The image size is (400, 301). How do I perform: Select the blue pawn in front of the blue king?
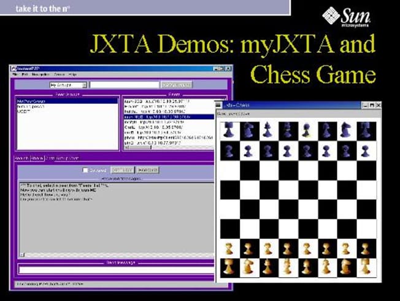click(306, 151)
